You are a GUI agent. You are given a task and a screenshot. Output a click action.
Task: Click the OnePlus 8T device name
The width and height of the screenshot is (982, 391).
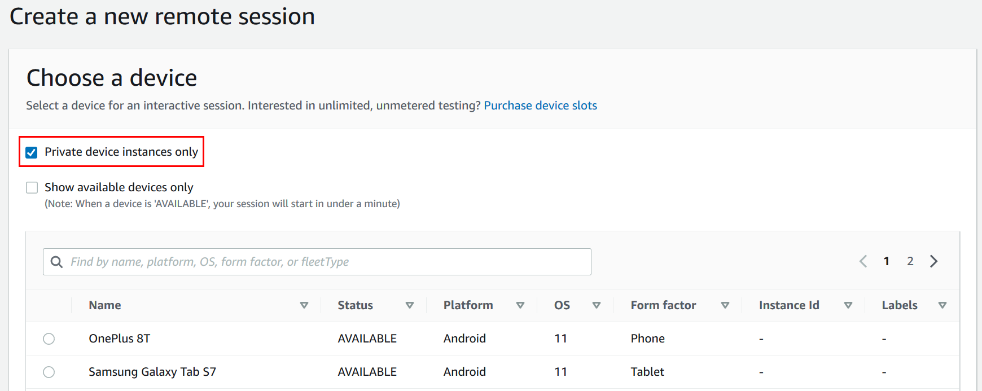tap(120, 339)
